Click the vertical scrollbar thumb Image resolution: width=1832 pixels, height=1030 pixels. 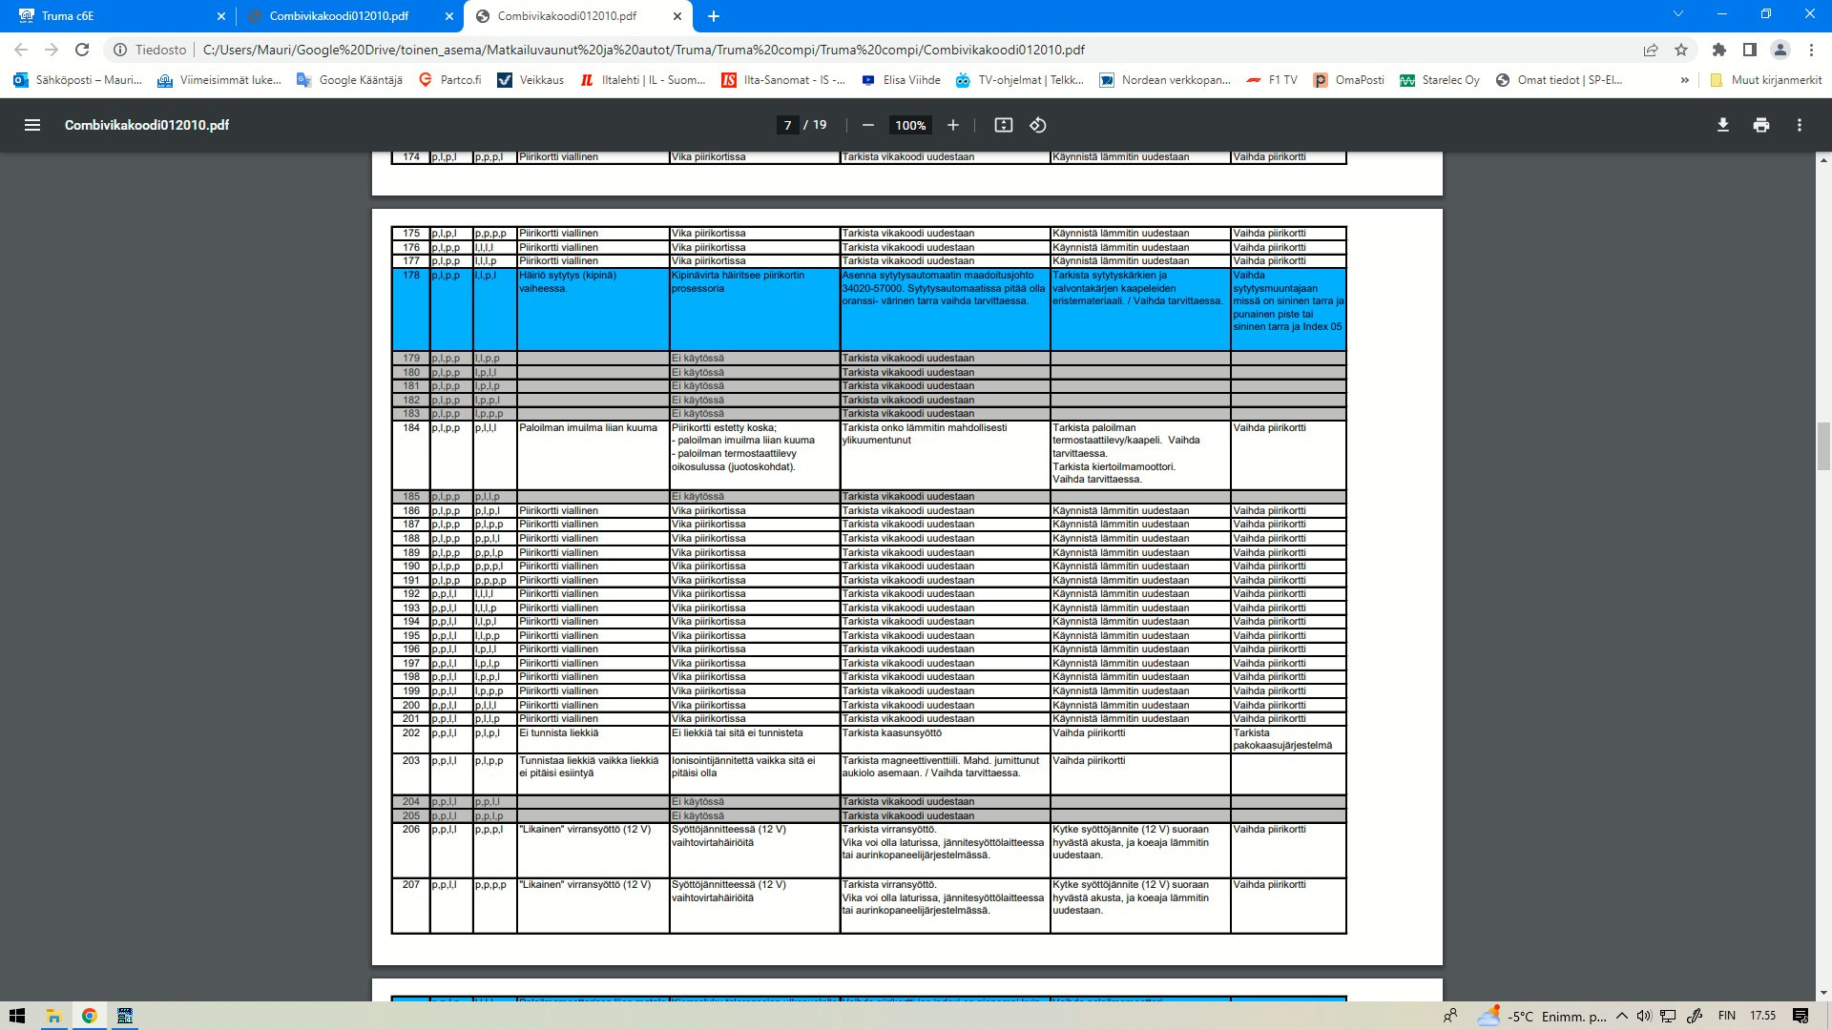click(1823, 445)
